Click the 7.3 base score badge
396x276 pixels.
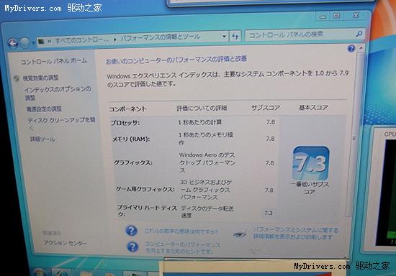pyautogui.click(x=311, y=164)
